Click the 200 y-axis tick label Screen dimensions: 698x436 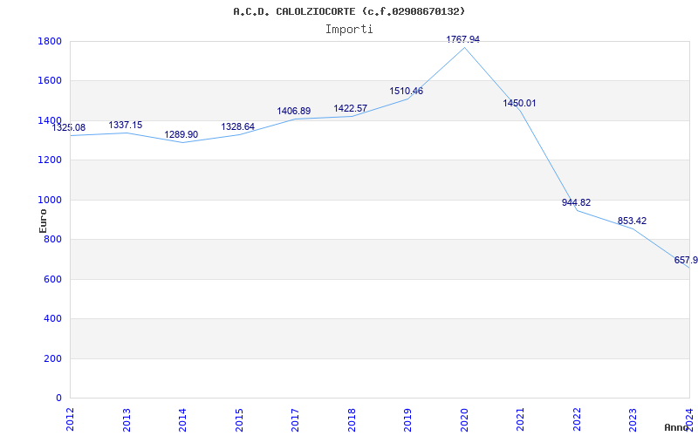pos(52,358)
